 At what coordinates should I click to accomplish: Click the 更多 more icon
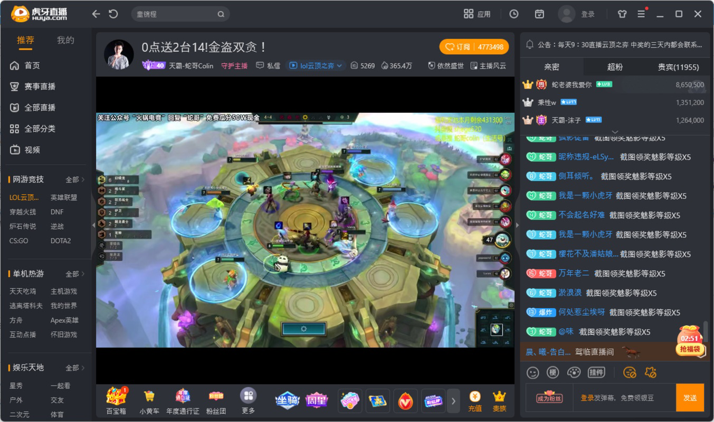pos(248,401)
